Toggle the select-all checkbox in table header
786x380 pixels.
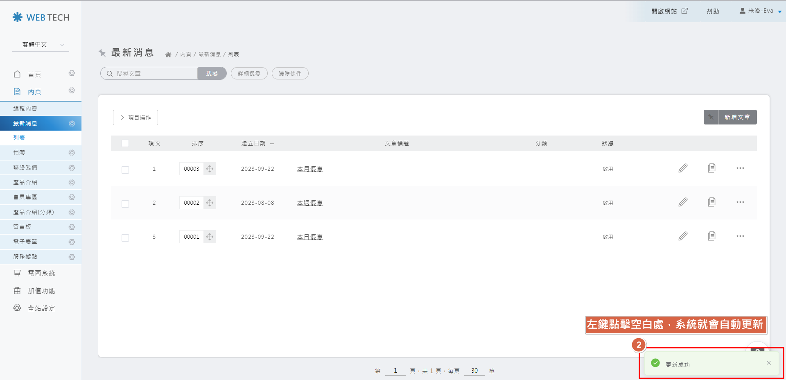pyautogui.click(x=125, y=143)
